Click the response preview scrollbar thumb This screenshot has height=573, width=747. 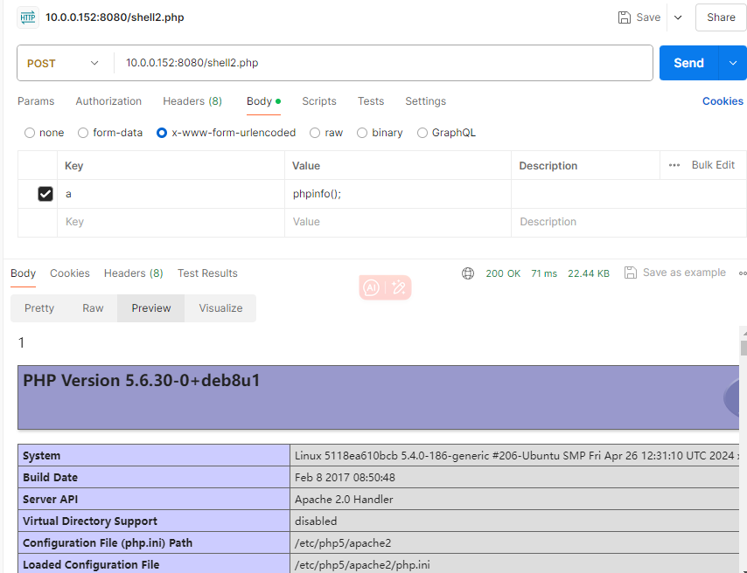point(744,346)
